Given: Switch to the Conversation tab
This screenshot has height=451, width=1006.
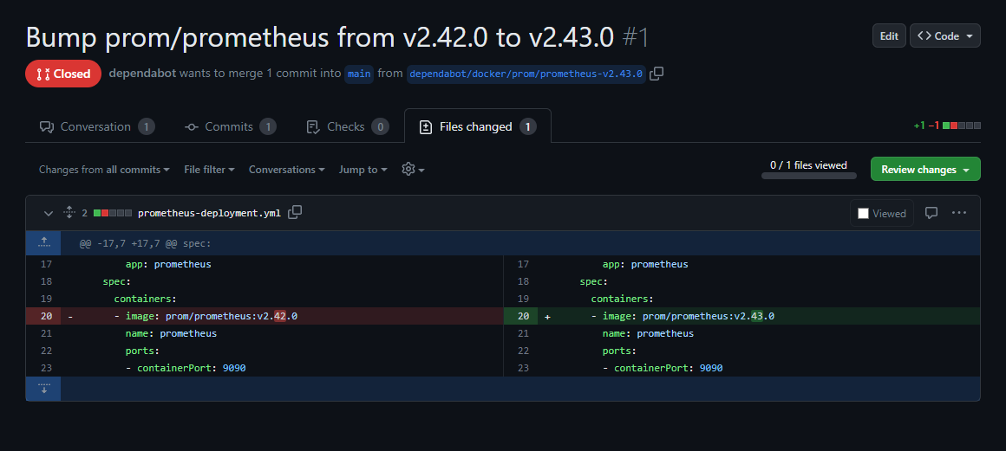Looking at the screenshot, I should pos(97,127).
